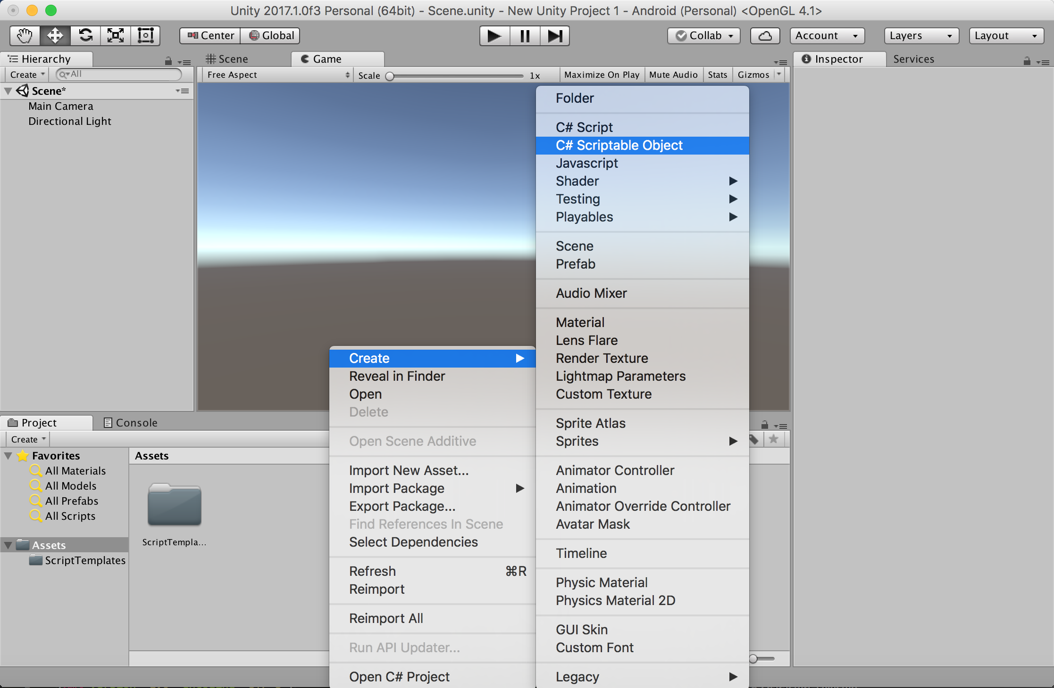Select the Rect Transform tool icon
The width and height of the screenshot is (1054, 688).
point(145,36)
